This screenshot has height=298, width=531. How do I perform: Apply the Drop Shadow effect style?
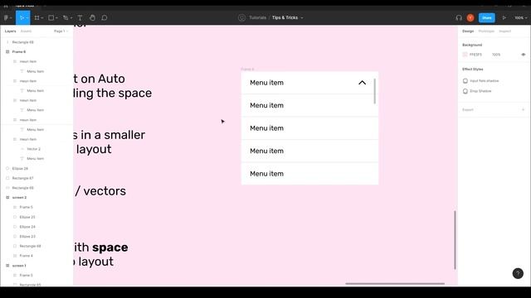tap(480, 91)
